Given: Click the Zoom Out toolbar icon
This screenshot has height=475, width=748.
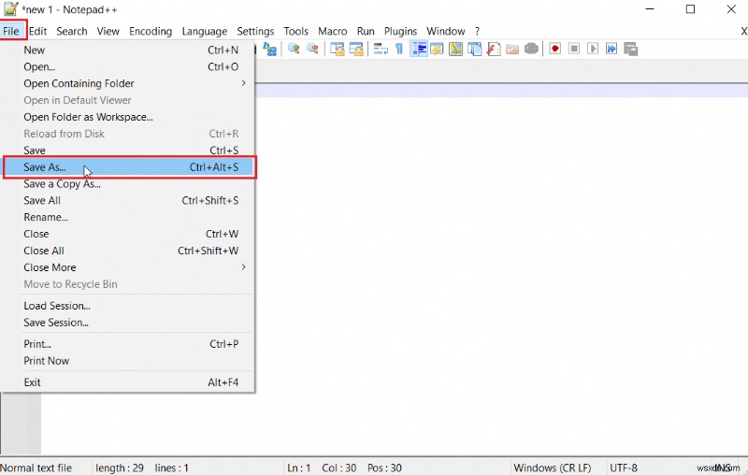Looking at the screenshot, I should tap(312, 49).
